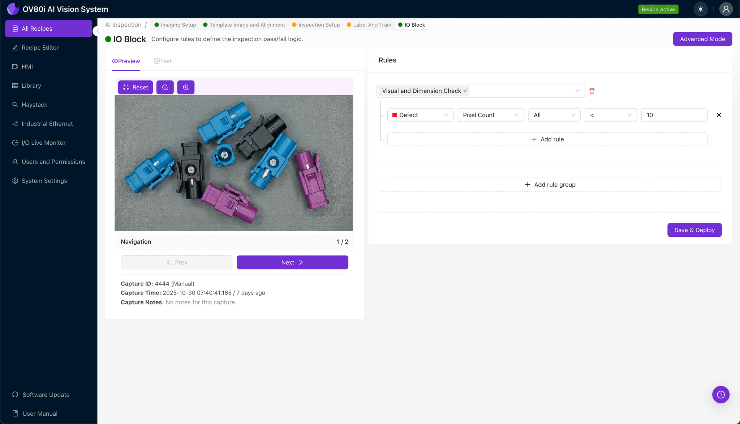Select the zoom out tool in the preview toolbar
Image resolution: width=740 pixels, height=424 pixels.
[165, 87]
